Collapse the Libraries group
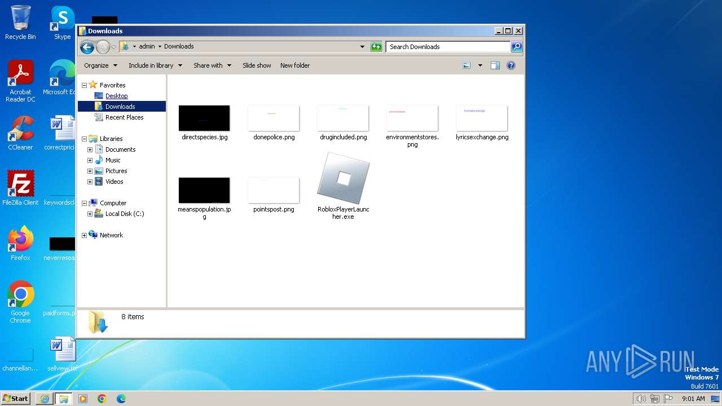 point(84,139)
